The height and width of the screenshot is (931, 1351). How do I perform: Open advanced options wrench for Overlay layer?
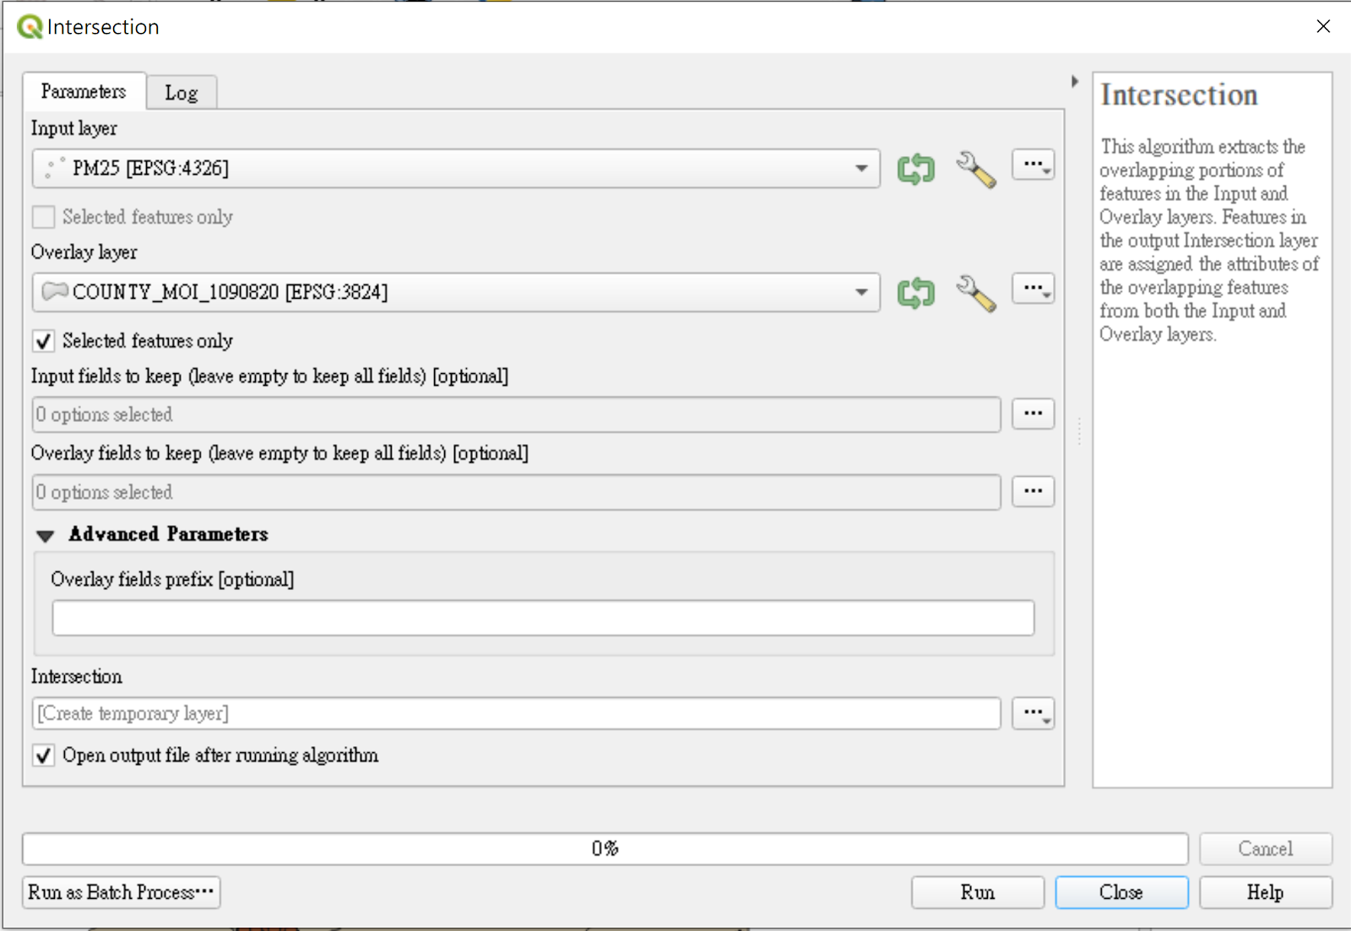(975, 293)
